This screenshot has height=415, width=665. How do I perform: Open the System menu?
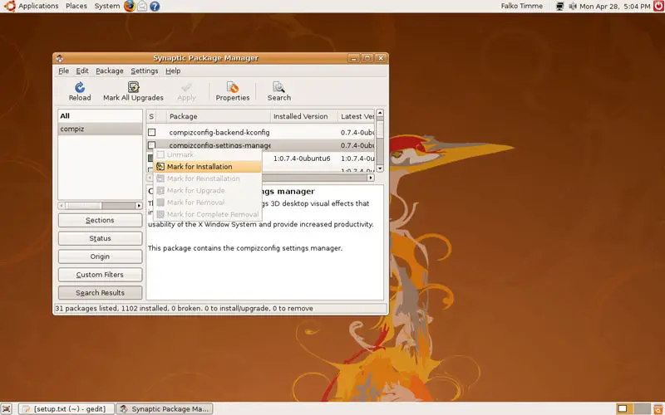pyautogui.click(x=107, y=6)
